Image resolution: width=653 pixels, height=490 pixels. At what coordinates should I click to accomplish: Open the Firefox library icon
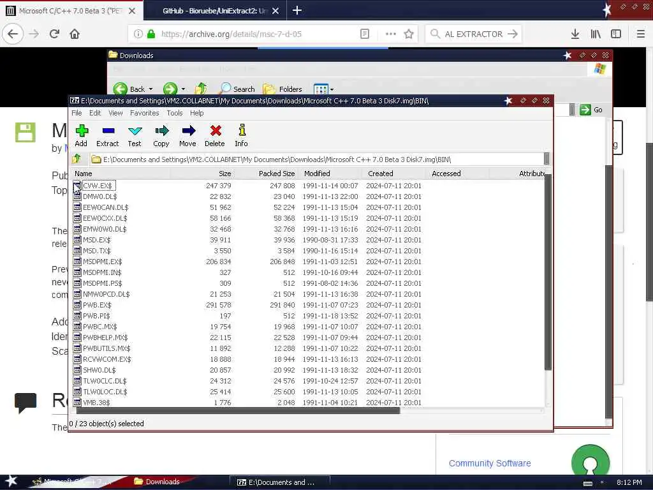click(x=596, y=34)
